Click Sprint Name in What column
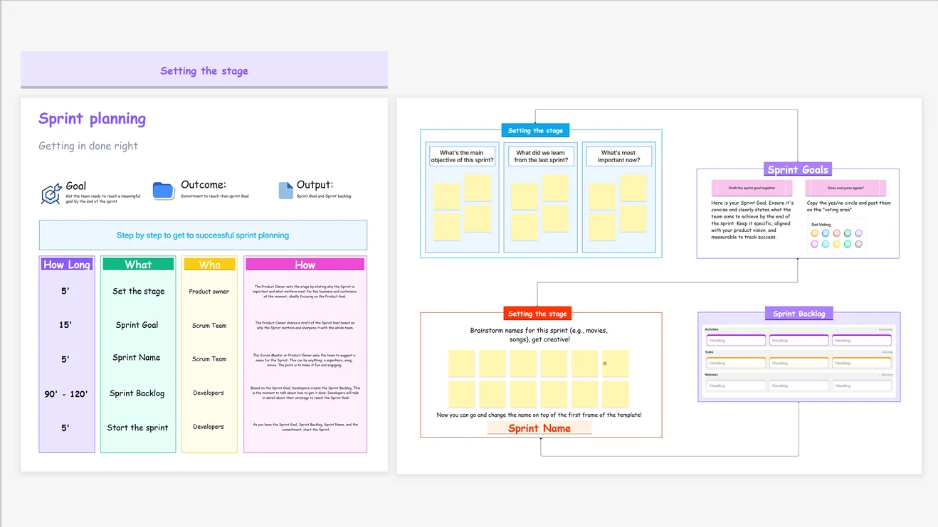This screenshot has width=938, height=527. (136, 358)
